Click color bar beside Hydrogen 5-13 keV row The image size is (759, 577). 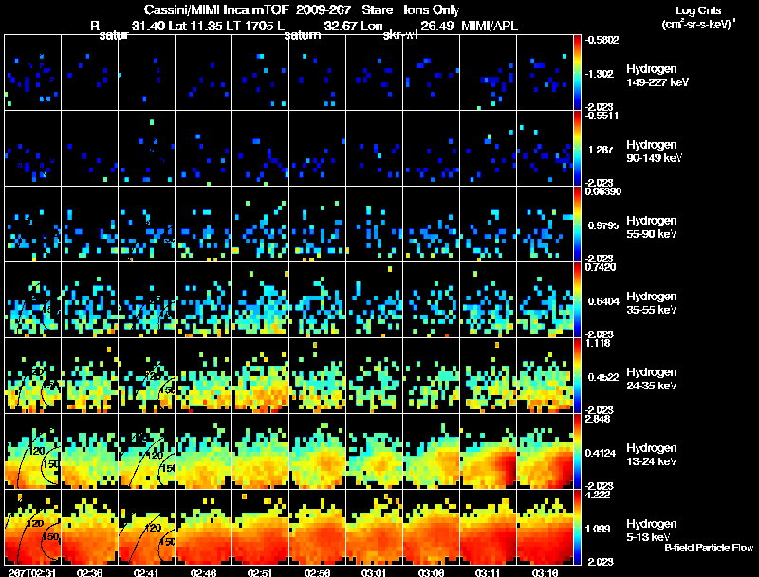click(x=579, y=527)
